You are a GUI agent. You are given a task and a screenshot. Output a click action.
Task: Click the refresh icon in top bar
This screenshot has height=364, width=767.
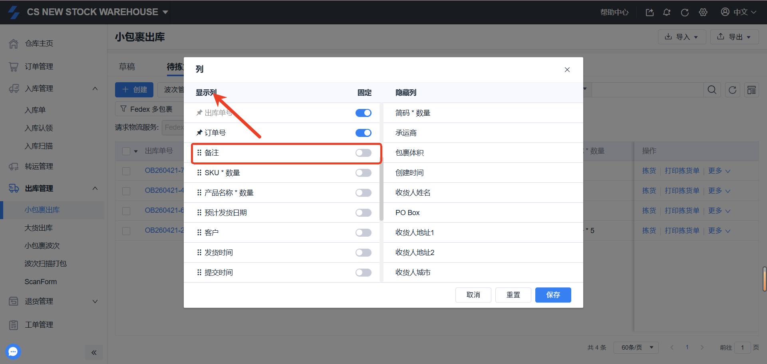click(685, 12)
